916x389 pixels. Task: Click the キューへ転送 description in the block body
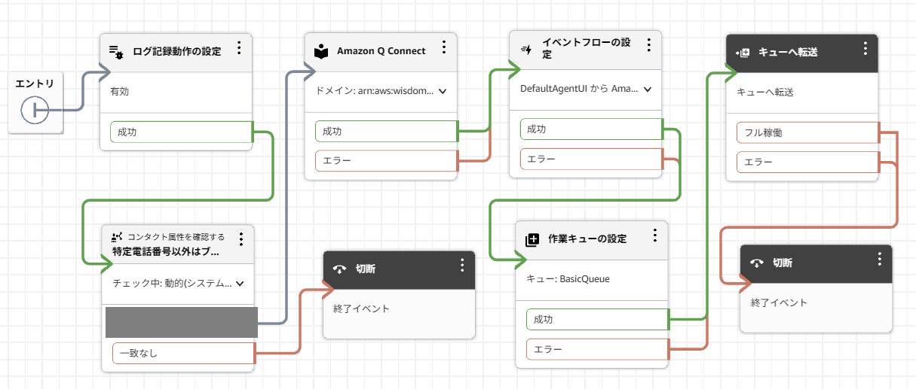(765, 92)
